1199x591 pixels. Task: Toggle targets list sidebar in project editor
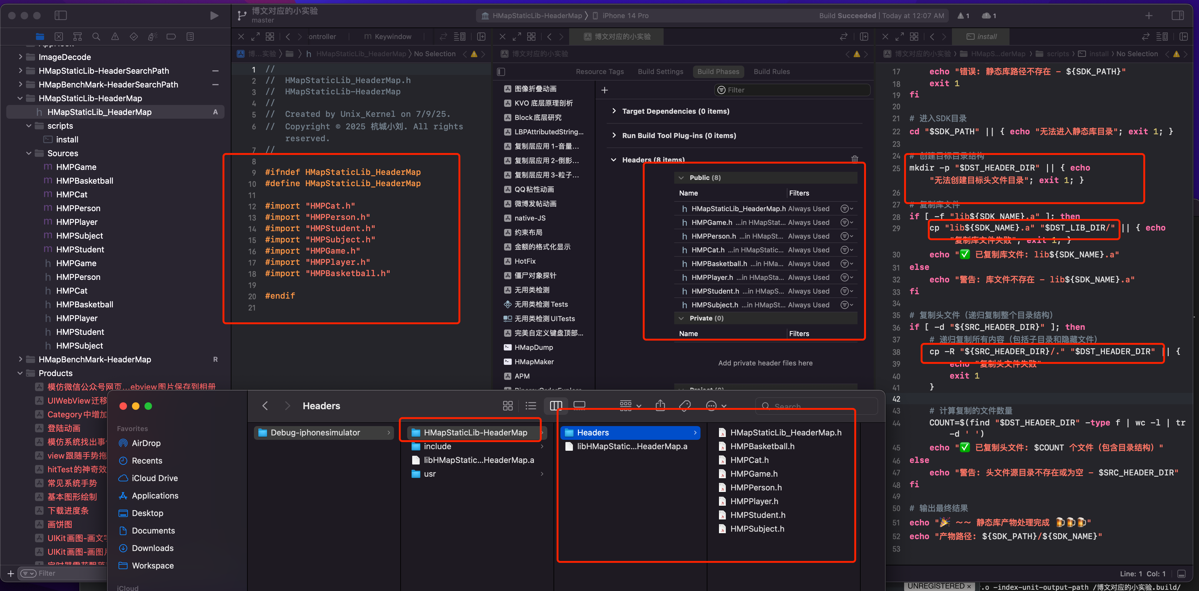click(501, 72)
